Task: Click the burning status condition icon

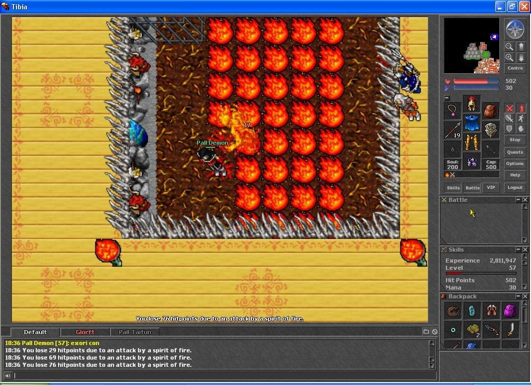Action: 447,175
